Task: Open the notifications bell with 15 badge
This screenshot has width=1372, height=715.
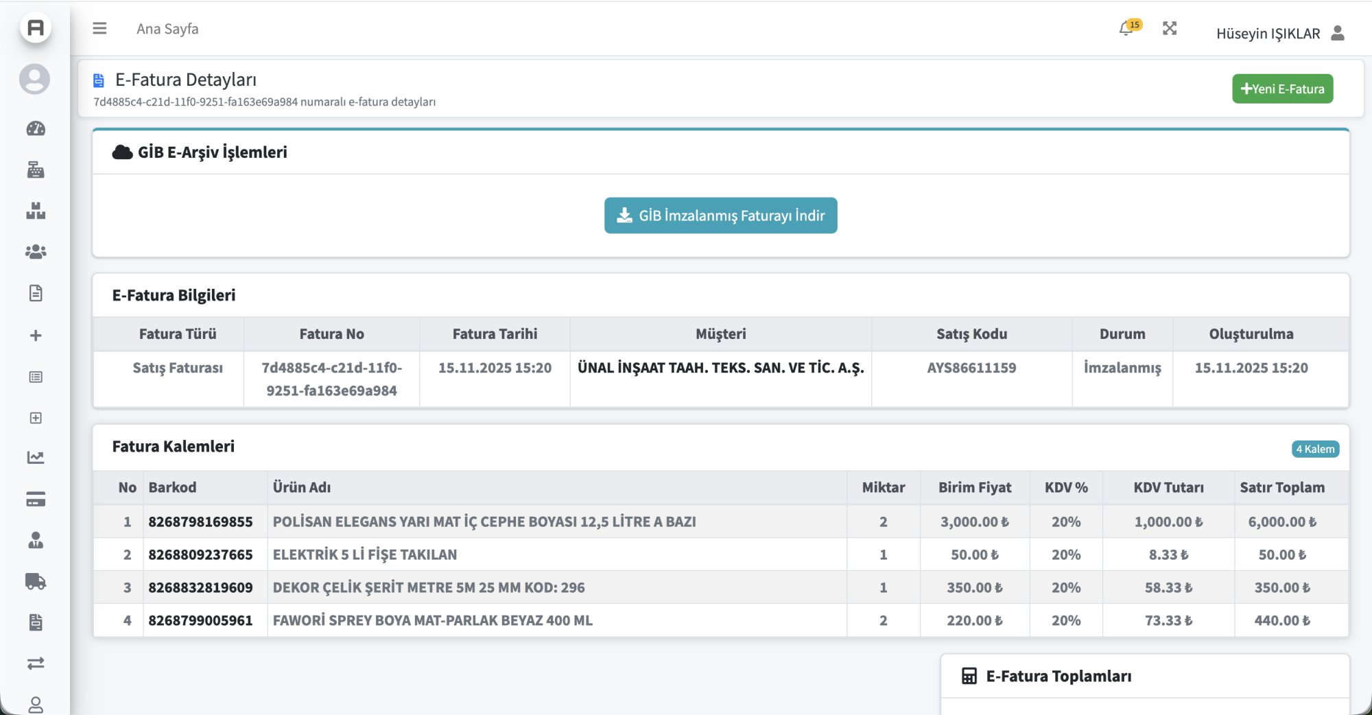Action: click(x=1126, y=29)
